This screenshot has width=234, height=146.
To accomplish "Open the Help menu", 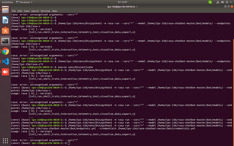I will pos(55,11).
